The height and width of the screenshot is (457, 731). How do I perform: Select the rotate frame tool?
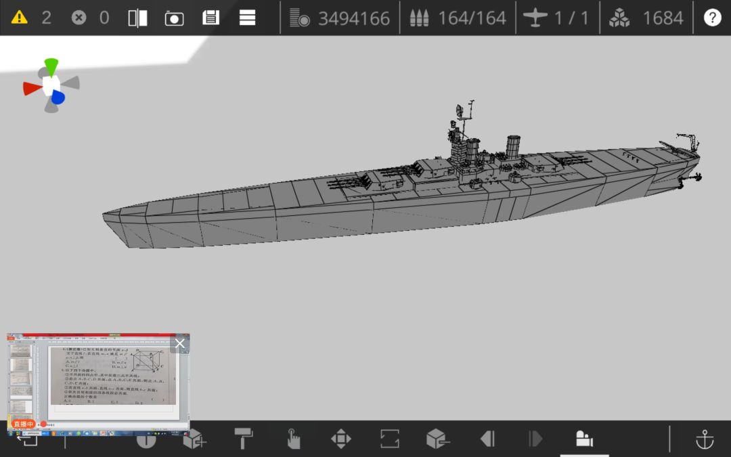click(389, 439)
